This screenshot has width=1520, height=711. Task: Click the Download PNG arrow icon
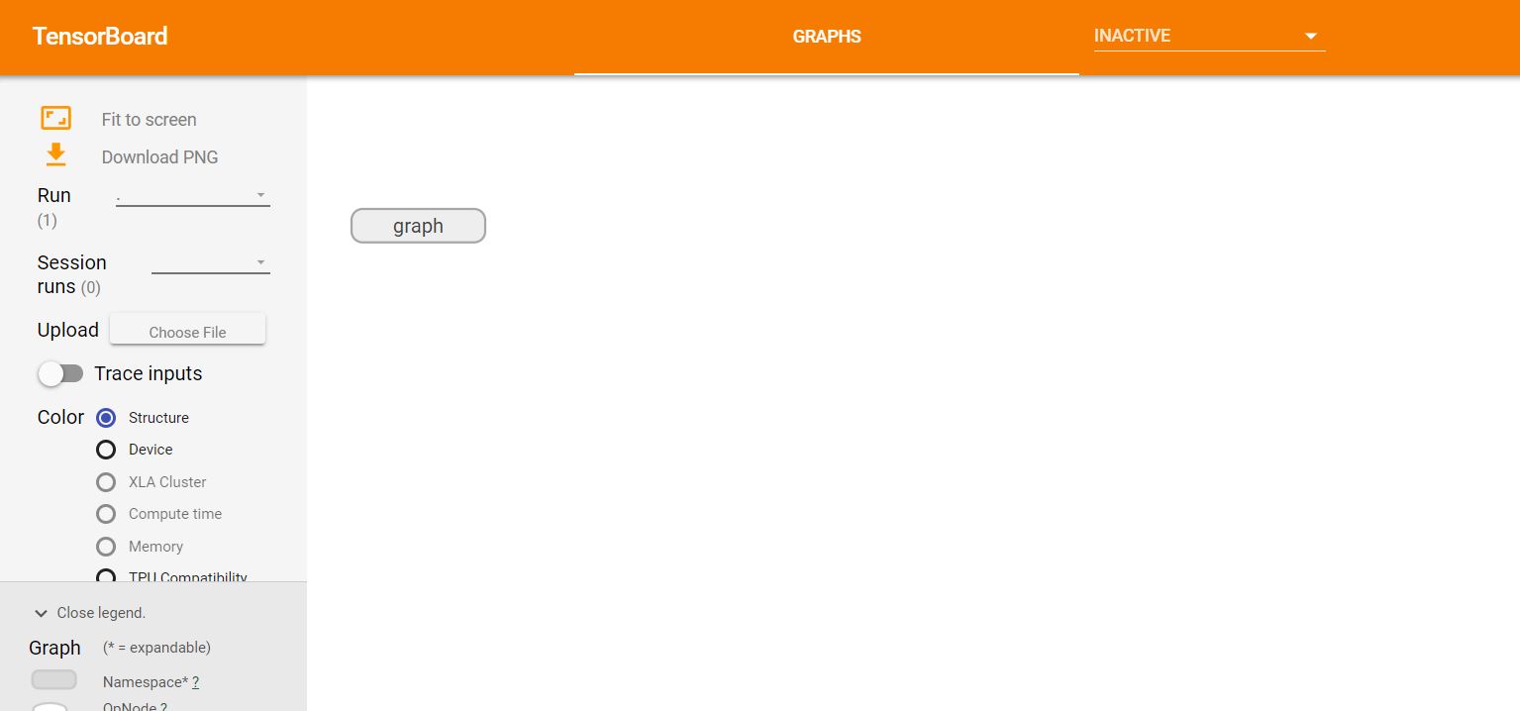click(x=55, y=155)
